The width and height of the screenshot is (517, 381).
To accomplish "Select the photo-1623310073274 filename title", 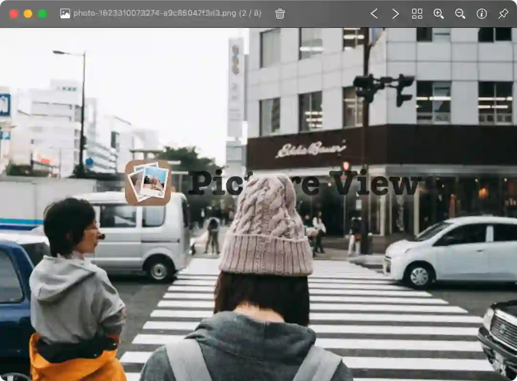I will (x=155, y=13).
